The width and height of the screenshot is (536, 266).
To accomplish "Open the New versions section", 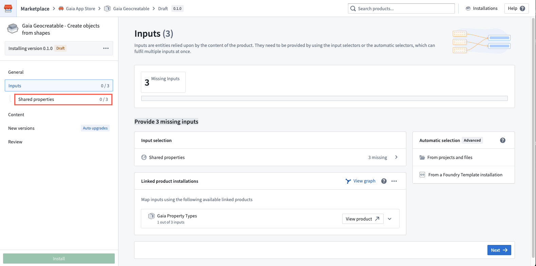I will tap(59, 128).
